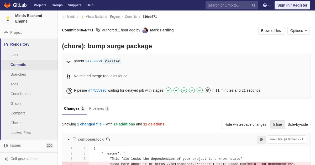The width and height of the screenshot is (315, 165).
Task: Switch to Side-by-side diff view
Action: click(297, 124)
